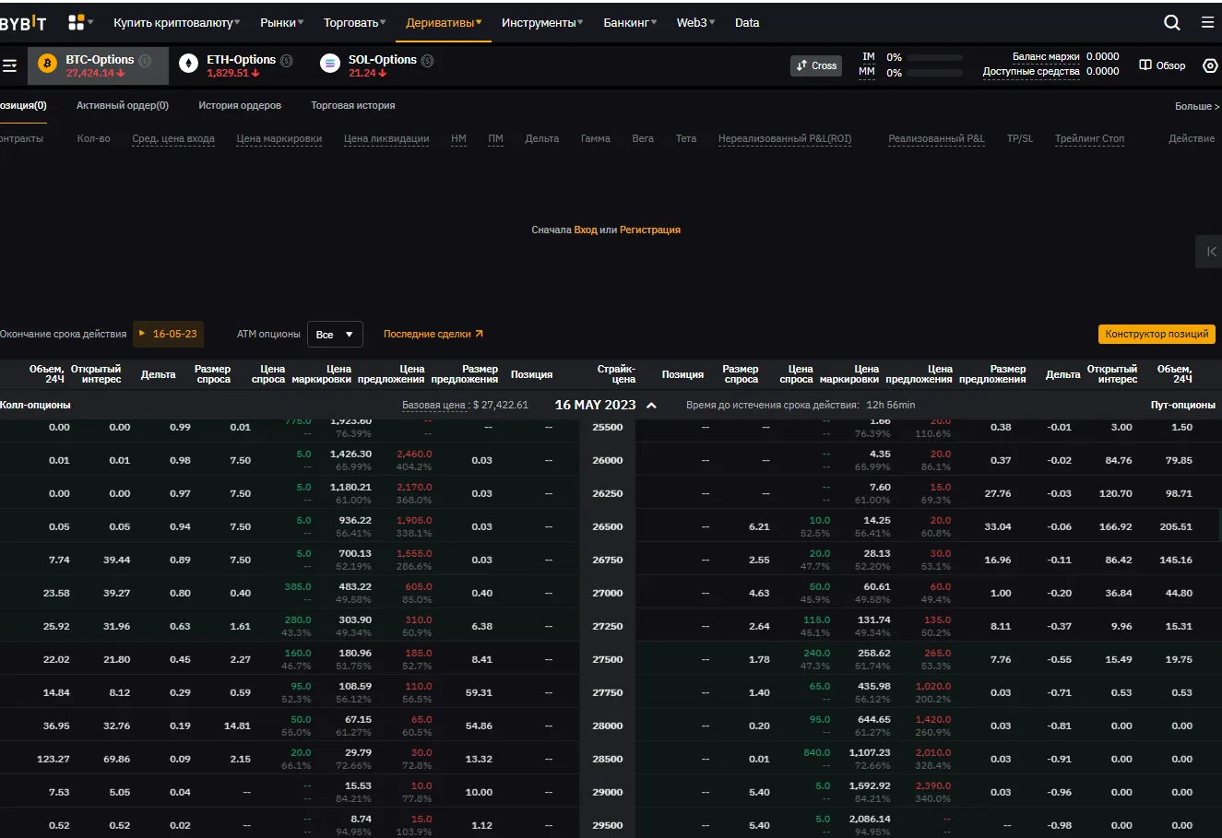The height and width of the screenshot is (838, 1222).
Task: Open the ATM опционы dropdown showing Все
Action: pos(335,334)
